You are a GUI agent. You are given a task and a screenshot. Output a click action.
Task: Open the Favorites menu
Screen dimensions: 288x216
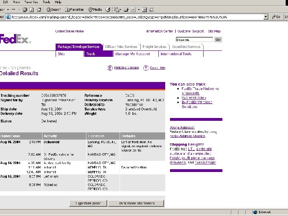[x=31, y=2]
